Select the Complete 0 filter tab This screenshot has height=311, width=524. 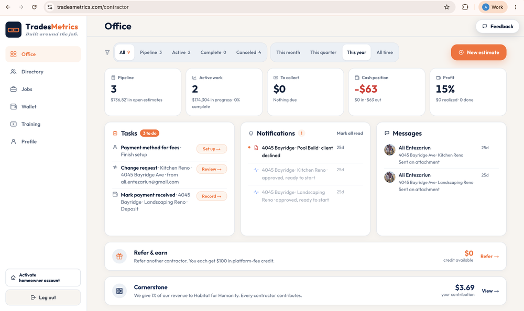point(213,52)
